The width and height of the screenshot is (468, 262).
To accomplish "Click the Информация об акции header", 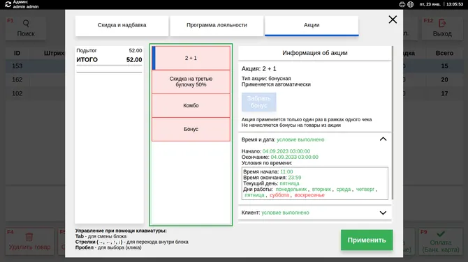I will 315,53.
